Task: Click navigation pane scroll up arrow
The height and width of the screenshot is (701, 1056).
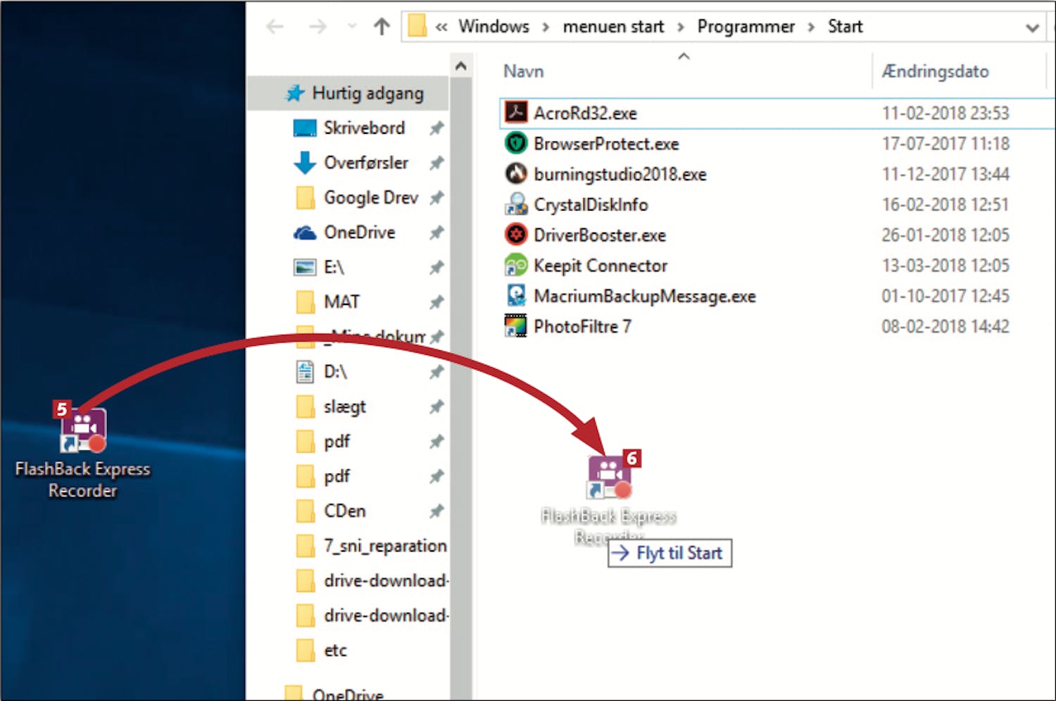Action: (x=460, y=66)
